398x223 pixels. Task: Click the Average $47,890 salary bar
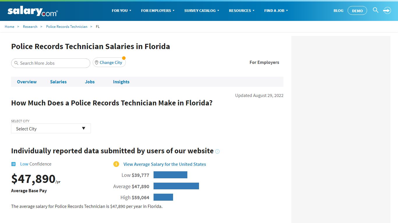click(x=176, y=186)
